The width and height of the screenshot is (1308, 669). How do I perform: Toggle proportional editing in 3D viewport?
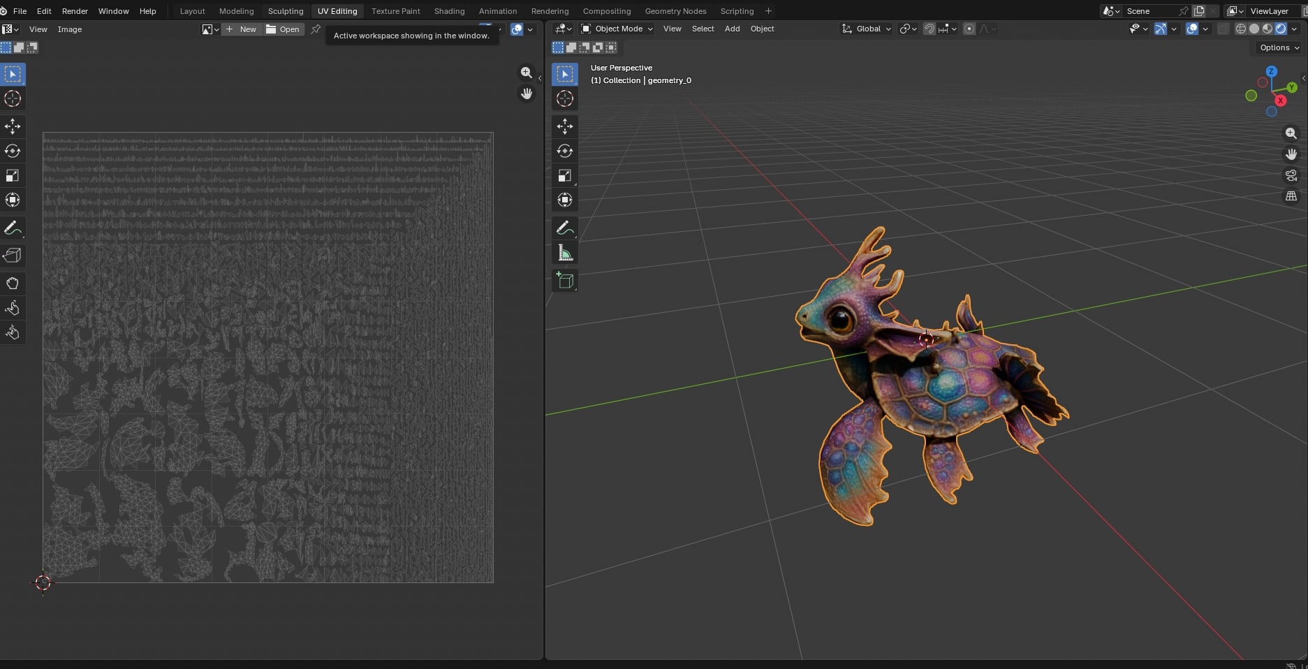point(969,29)
